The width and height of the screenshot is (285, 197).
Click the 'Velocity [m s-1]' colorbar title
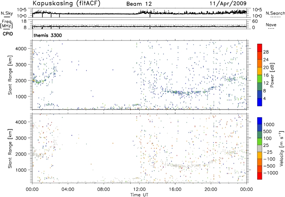click(x=281, y=148)
